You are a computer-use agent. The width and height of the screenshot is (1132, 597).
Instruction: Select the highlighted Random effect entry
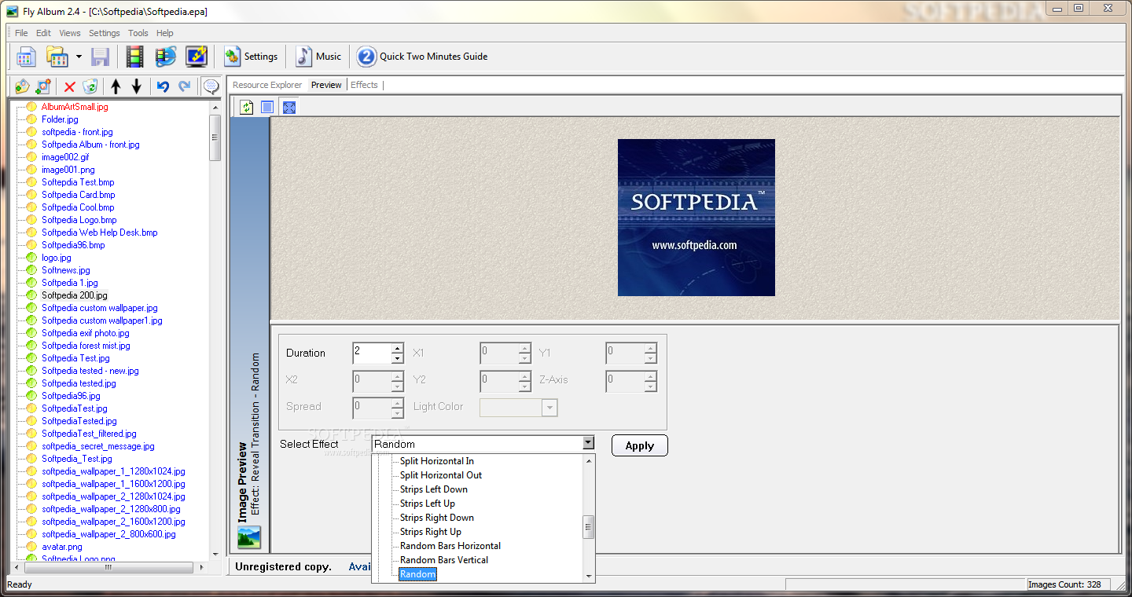417,574
